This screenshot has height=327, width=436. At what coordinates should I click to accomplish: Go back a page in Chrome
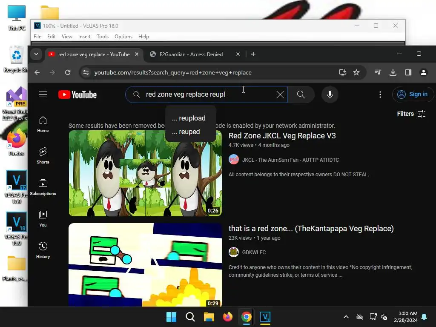37,72
